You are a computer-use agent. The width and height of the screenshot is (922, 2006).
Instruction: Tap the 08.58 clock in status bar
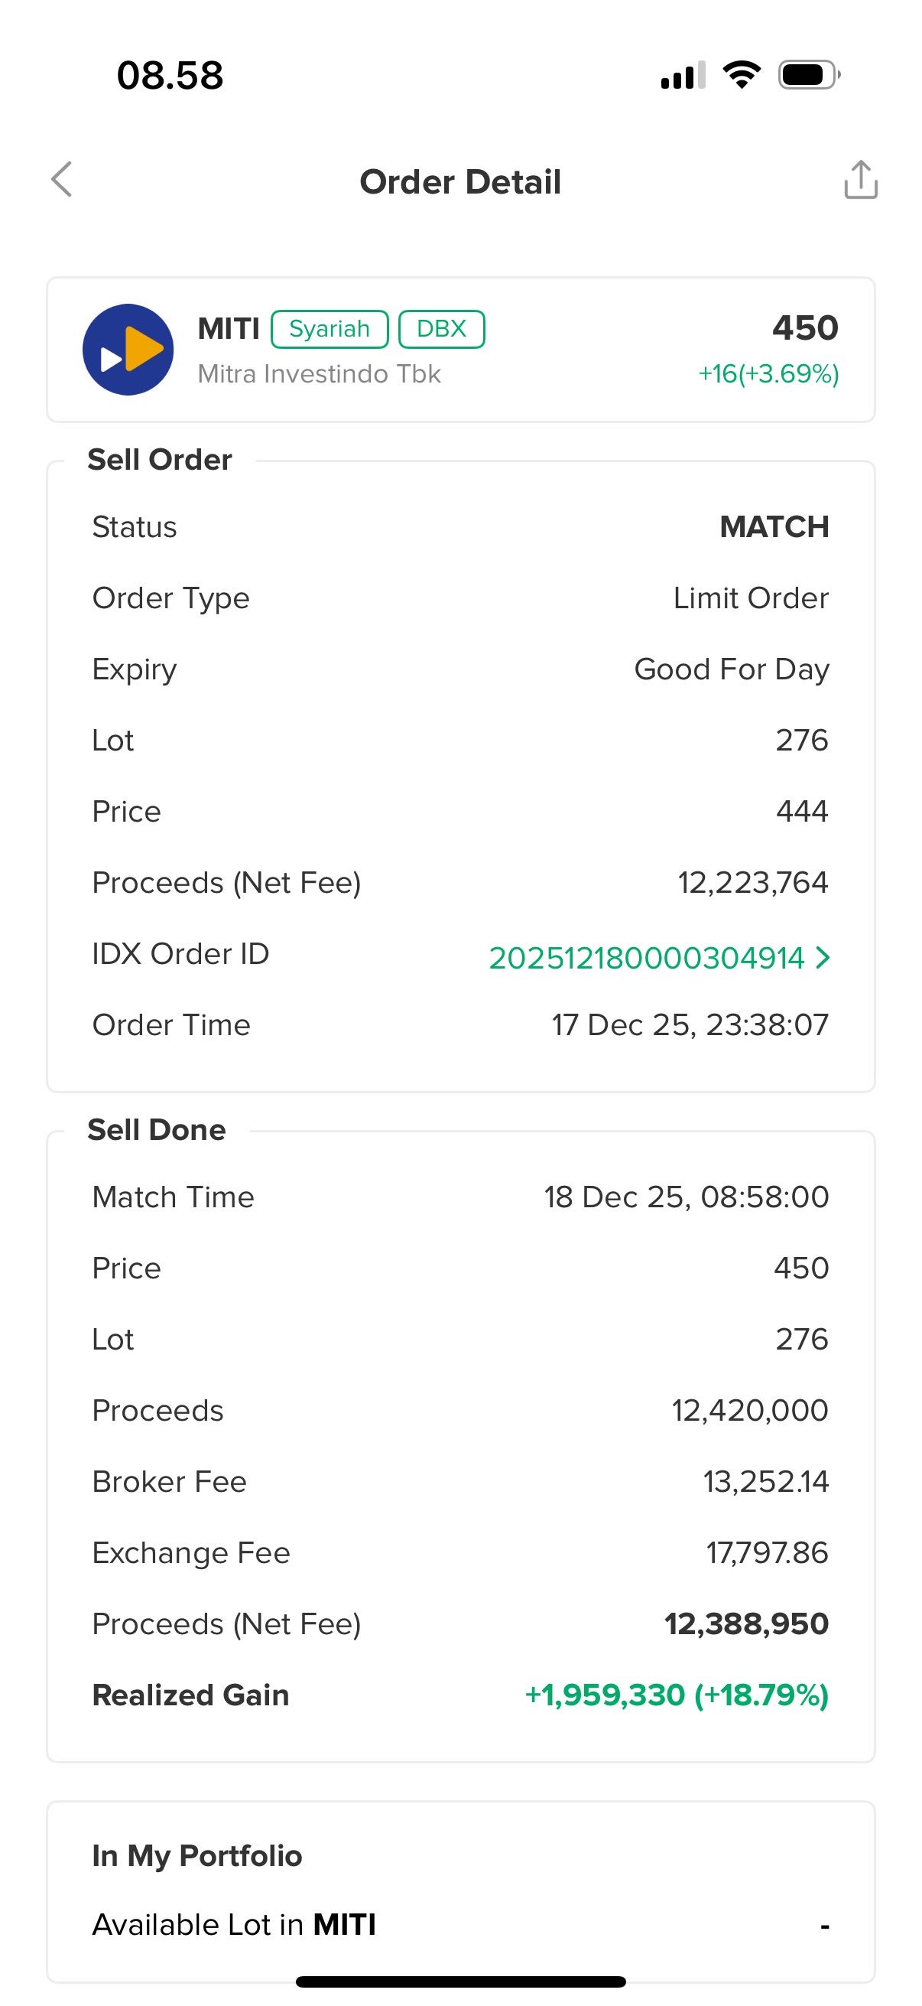tap(170, 76)
